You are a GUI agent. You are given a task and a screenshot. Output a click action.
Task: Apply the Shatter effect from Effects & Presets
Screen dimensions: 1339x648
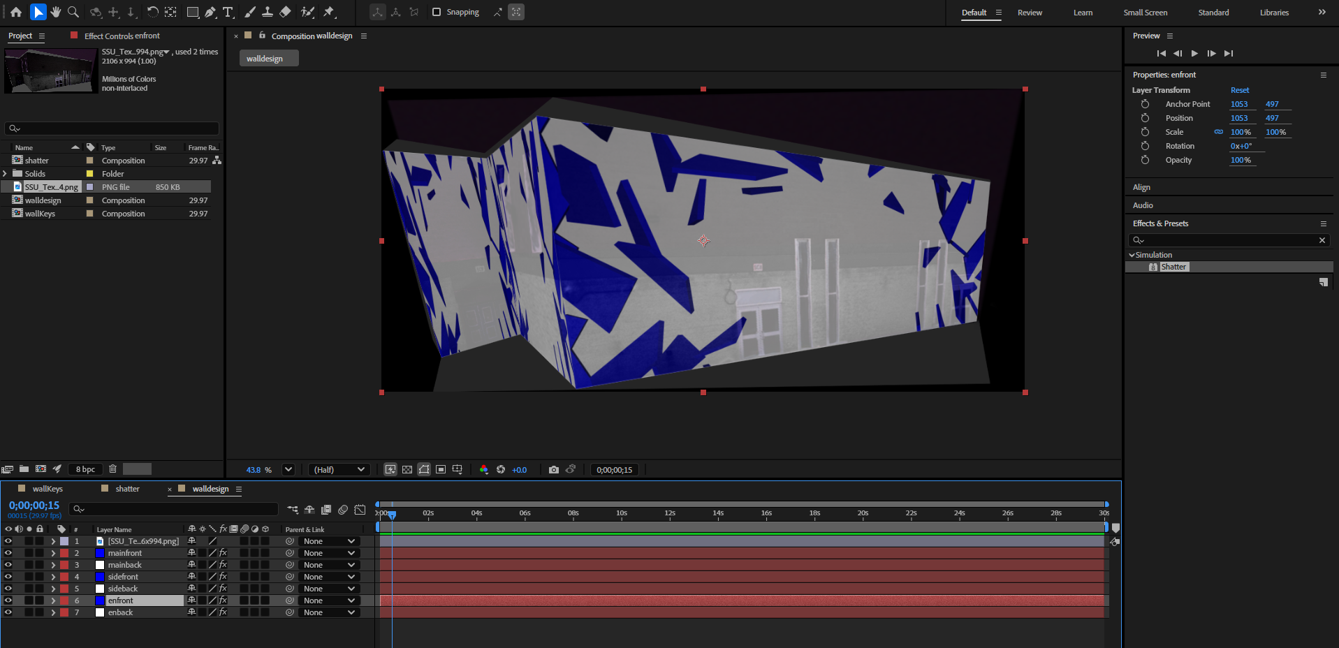pyautogui.click(x=1173, y=266)
